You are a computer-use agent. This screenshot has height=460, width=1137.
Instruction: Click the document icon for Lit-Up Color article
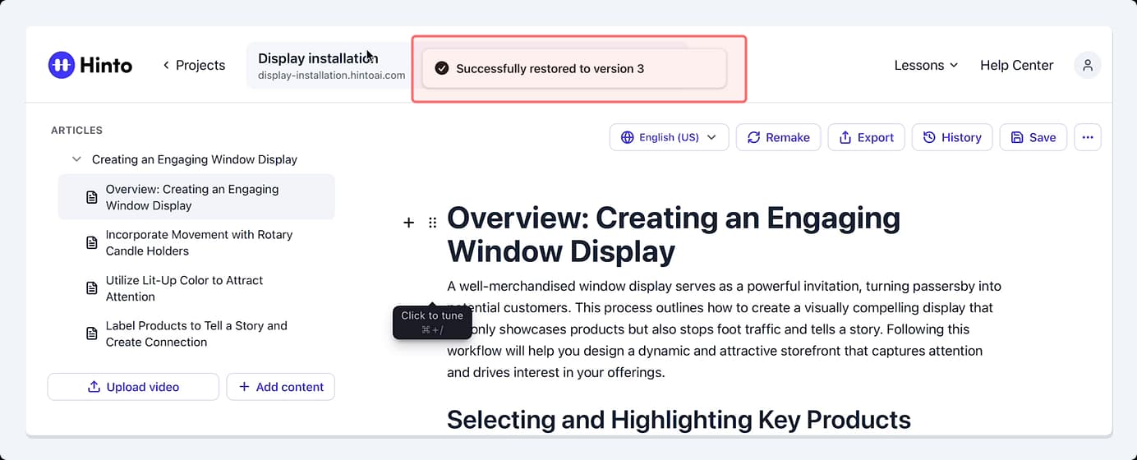(92, 288)
